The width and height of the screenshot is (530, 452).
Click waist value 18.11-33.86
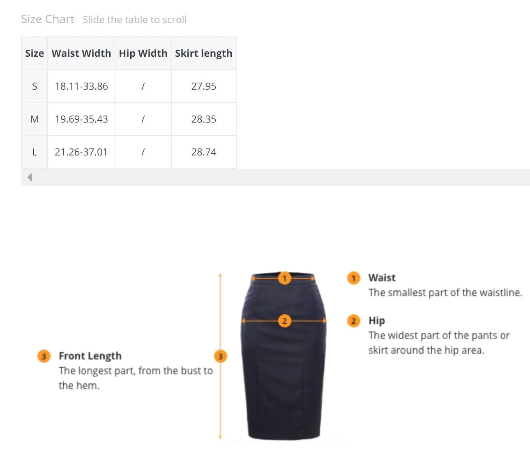81,86
